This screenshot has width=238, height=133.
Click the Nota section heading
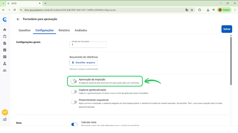click(x=19, y=123)
